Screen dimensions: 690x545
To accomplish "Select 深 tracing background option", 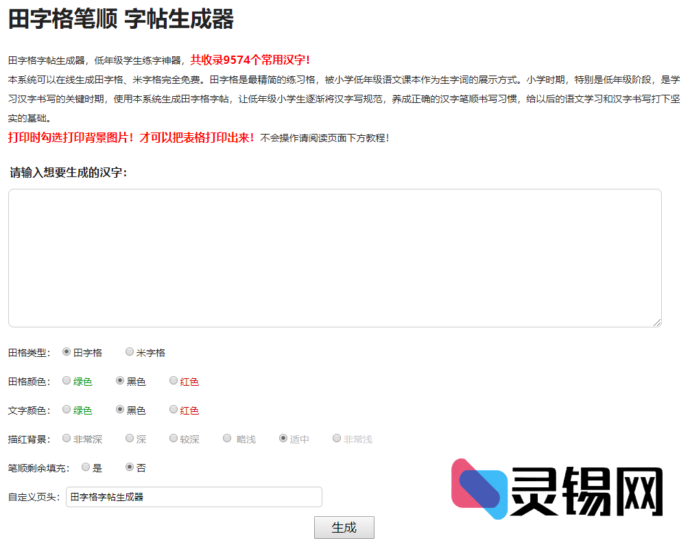I will pyautogui.click(x=129, y=438).
